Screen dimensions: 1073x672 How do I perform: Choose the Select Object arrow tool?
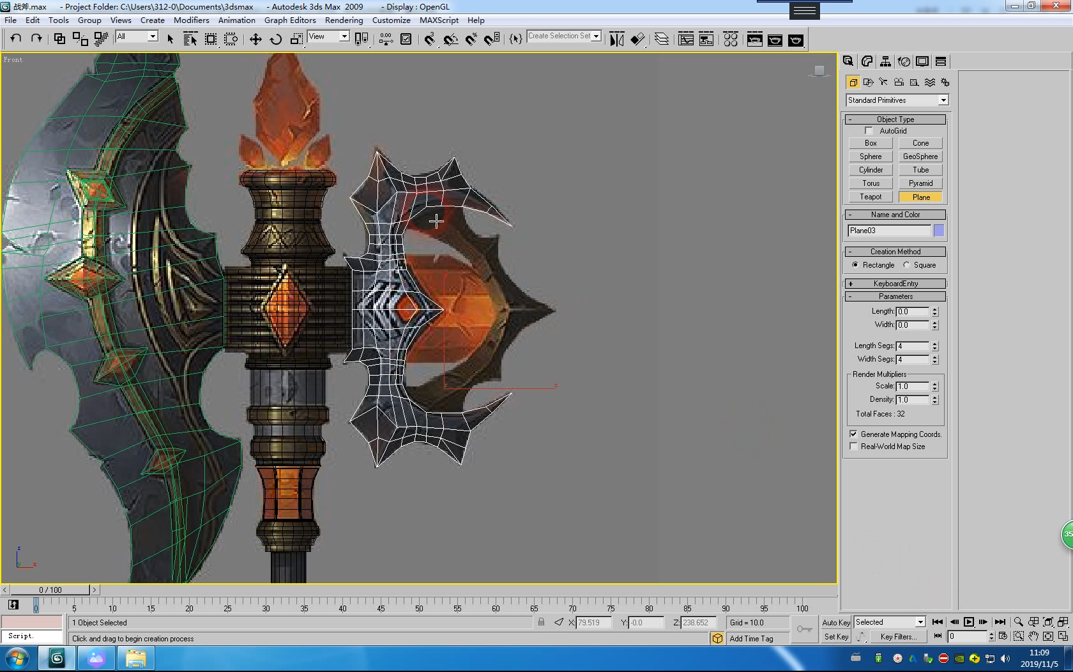[x=170, y=39]
